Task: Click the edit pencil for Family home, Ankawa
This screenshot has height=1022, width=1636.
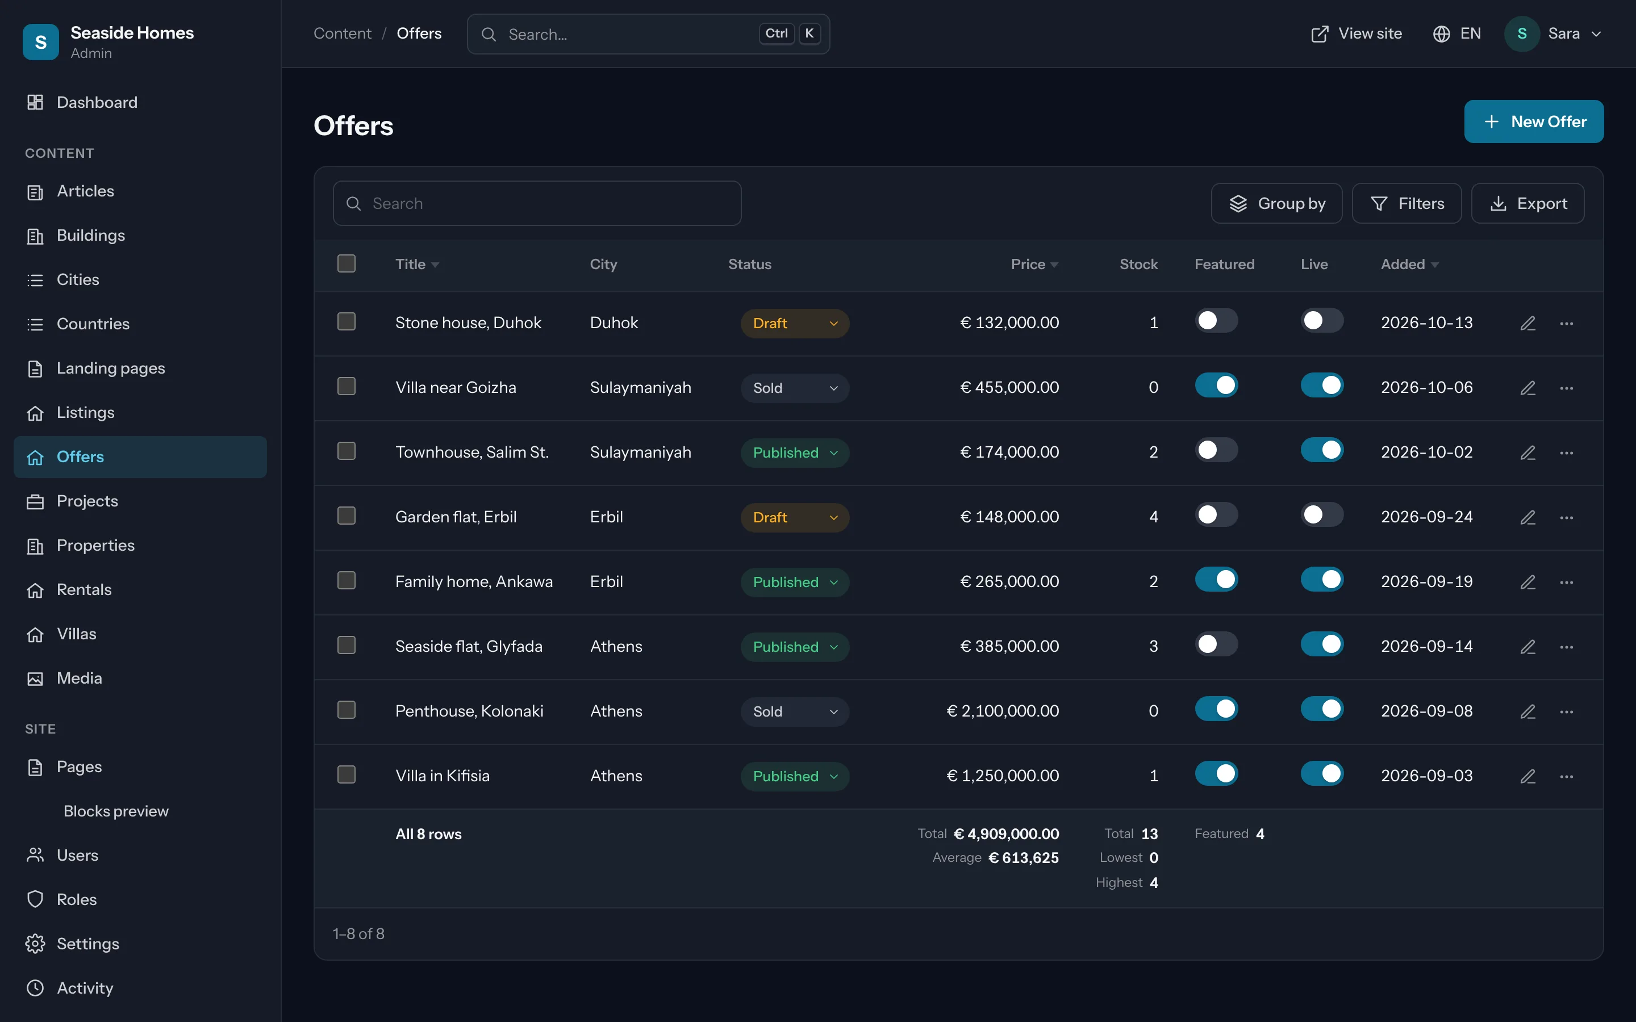Action: [x=1528, y=582]
